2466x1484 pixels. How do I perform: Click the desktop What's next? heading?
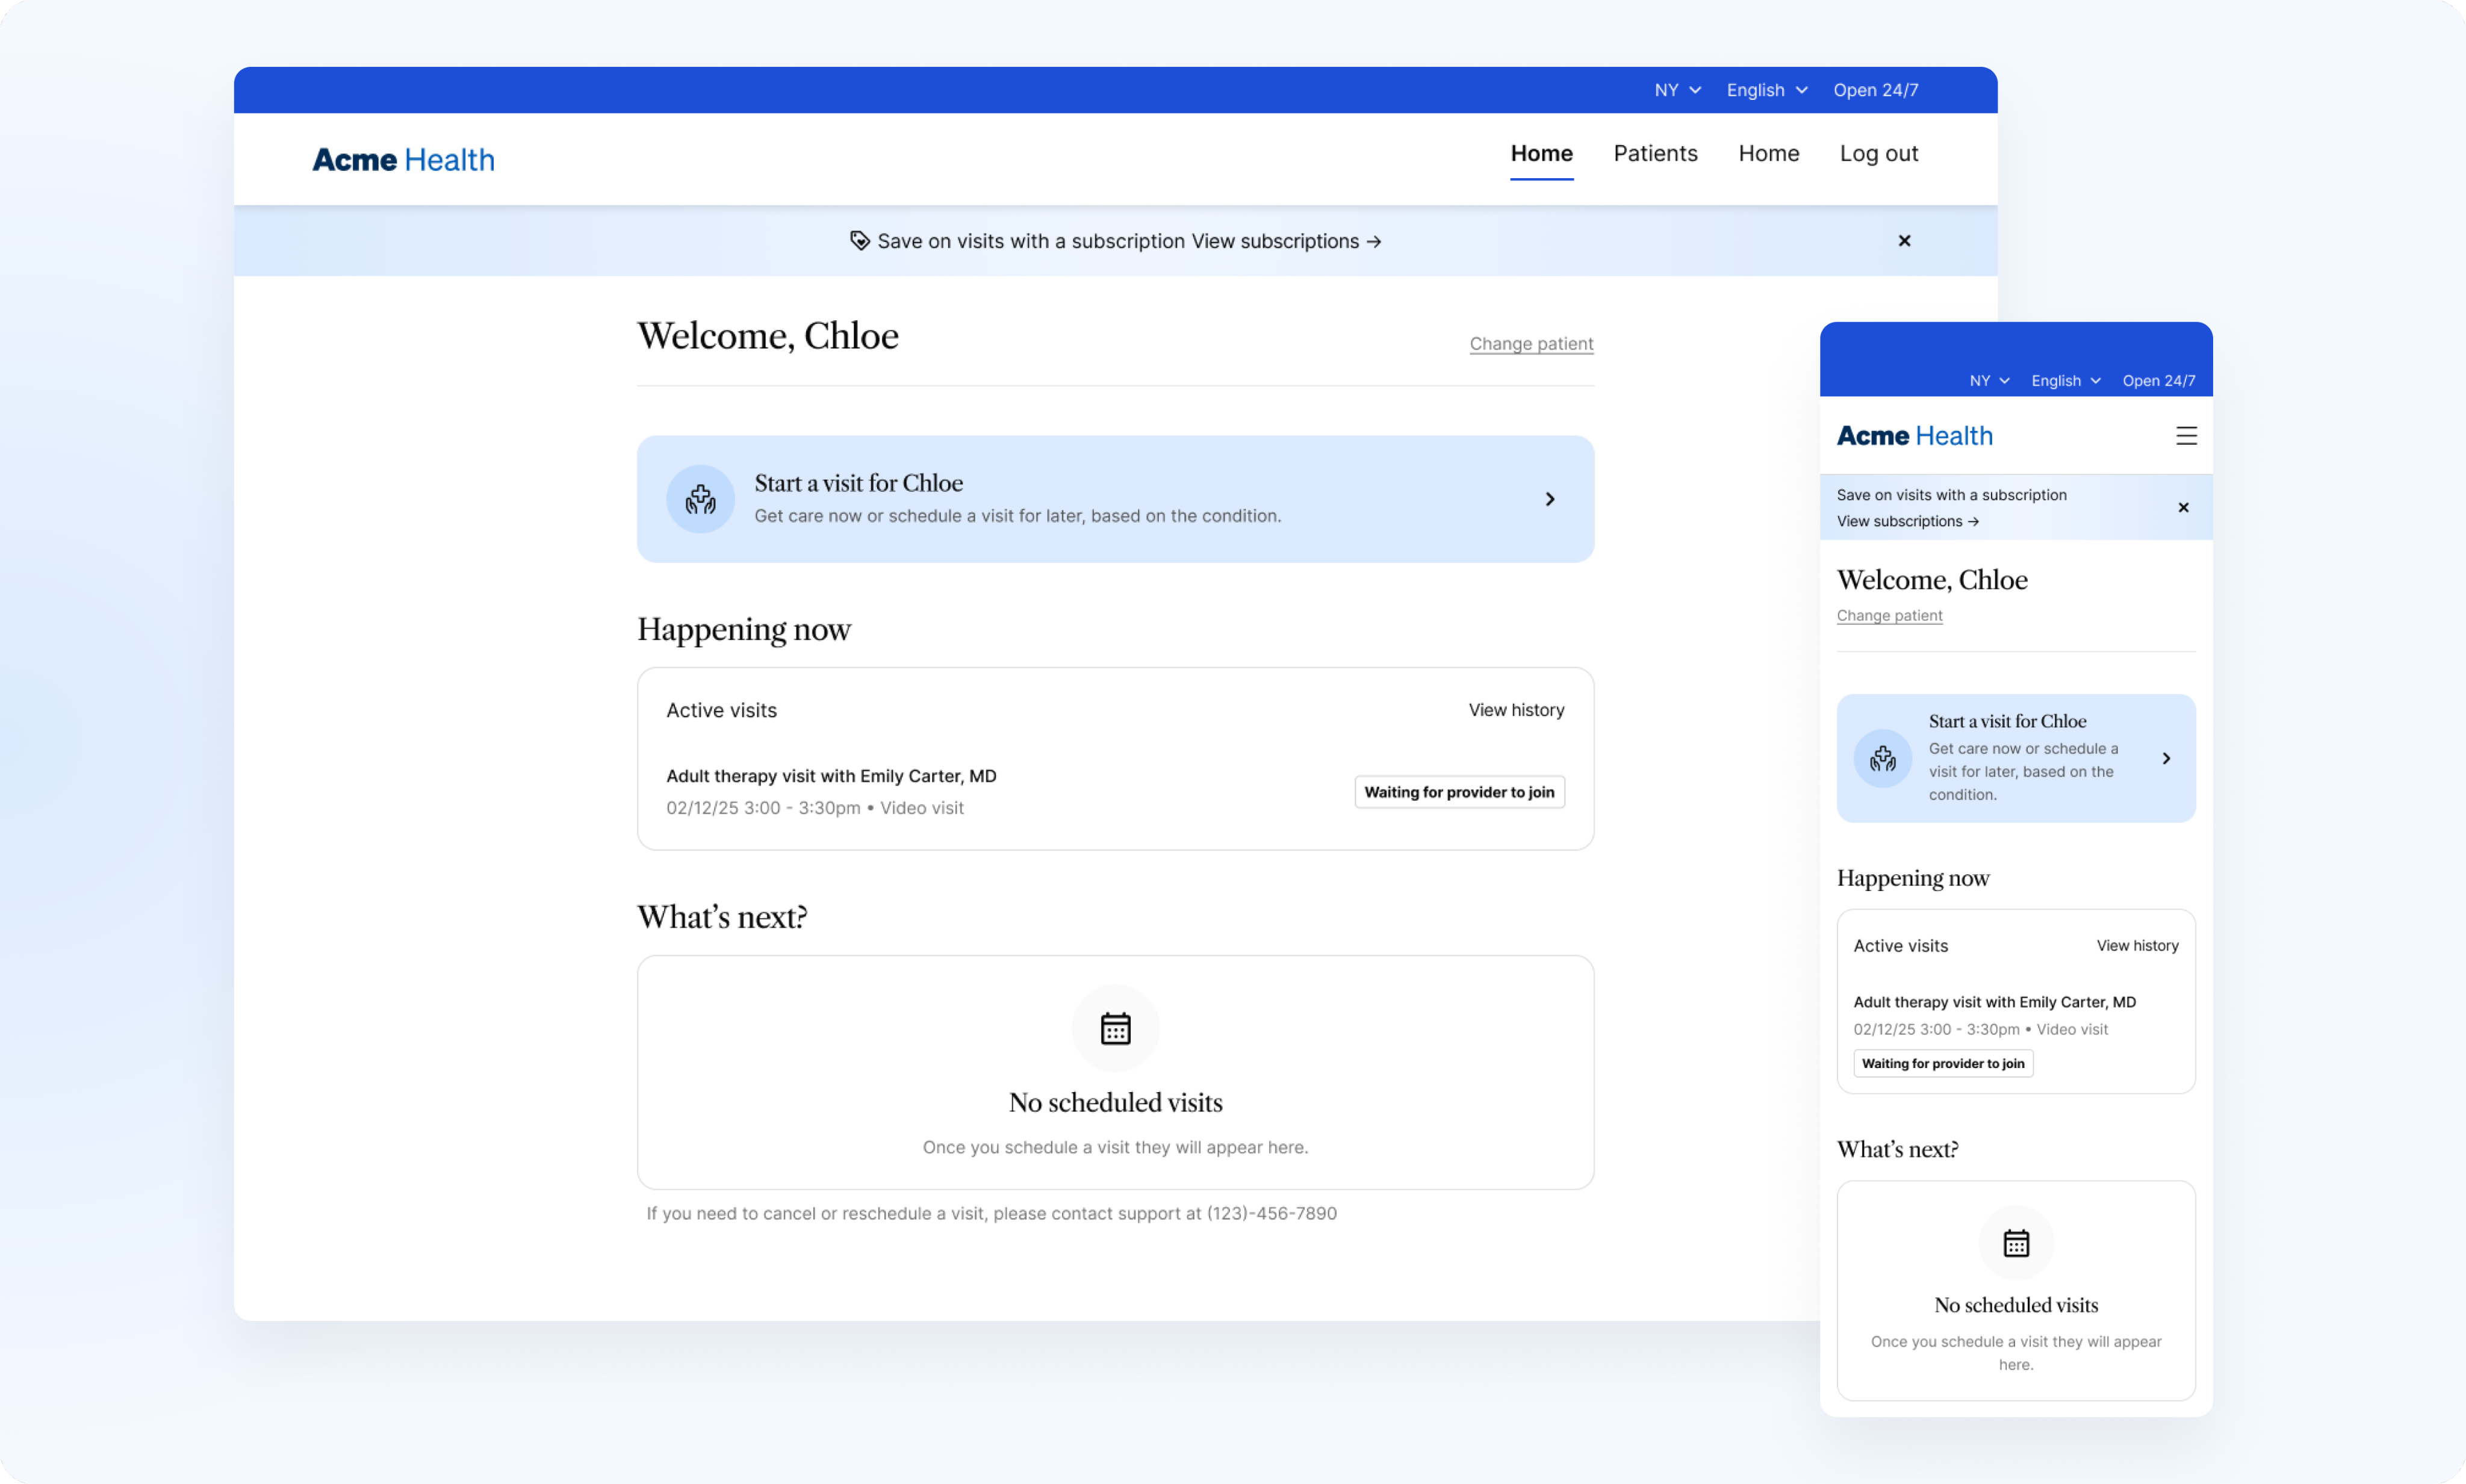point(722,917)
